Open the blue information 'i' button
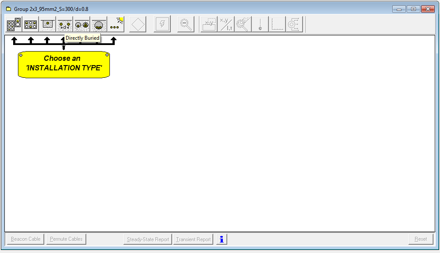Viewport: 440px width, 253px height. 222,239
